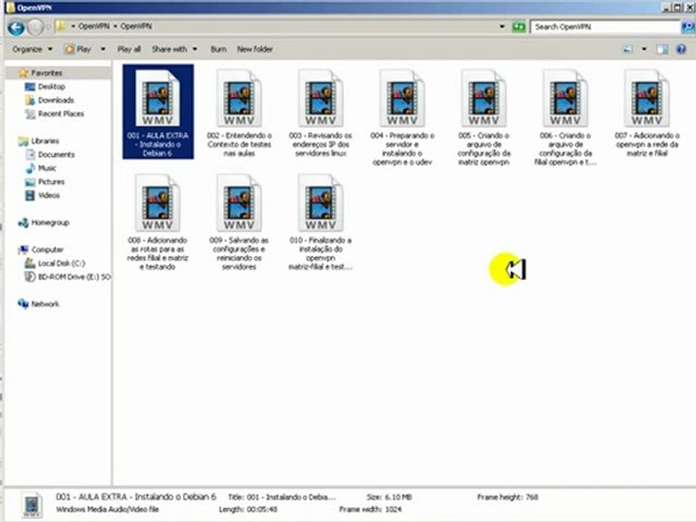Click the Frame width: 1024 detail
The height and width of the screenshot is (522, 696).
click(370, 510)
